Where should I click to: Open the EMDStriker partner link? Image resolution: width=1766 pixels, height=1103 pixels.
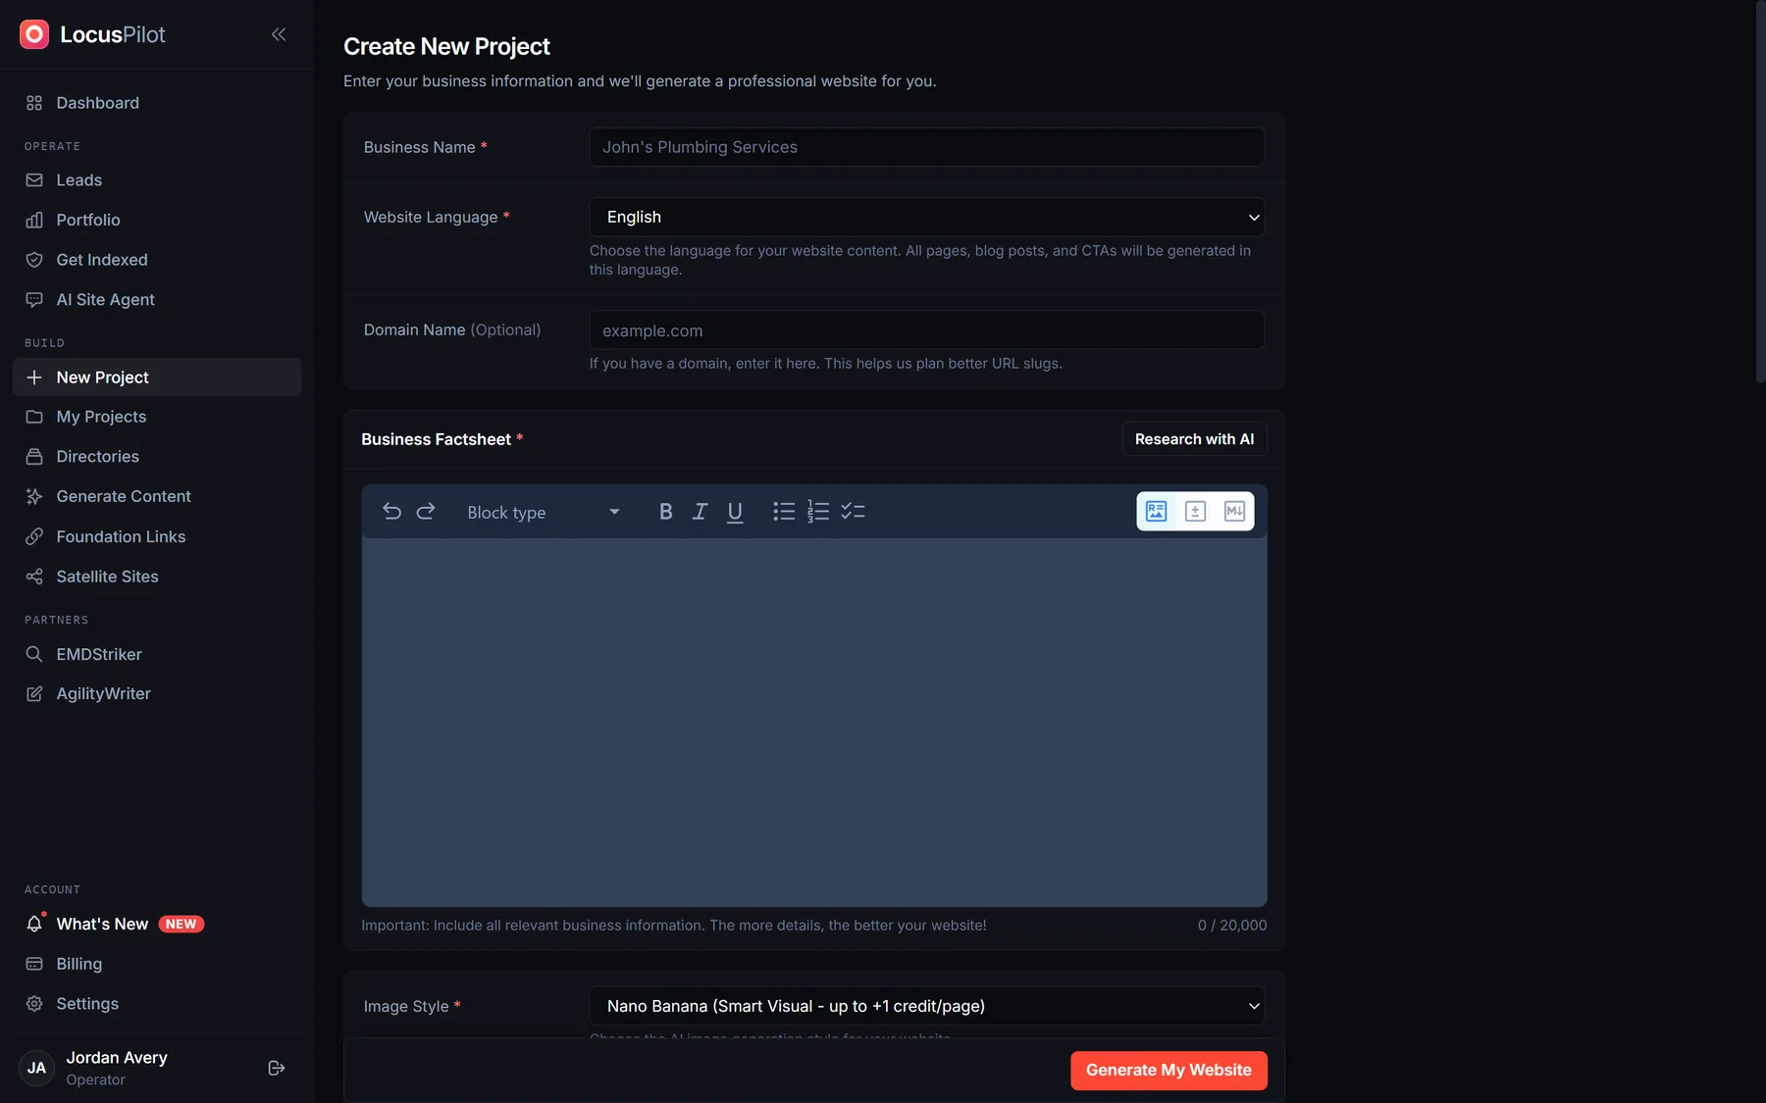[x=157, y=654]
